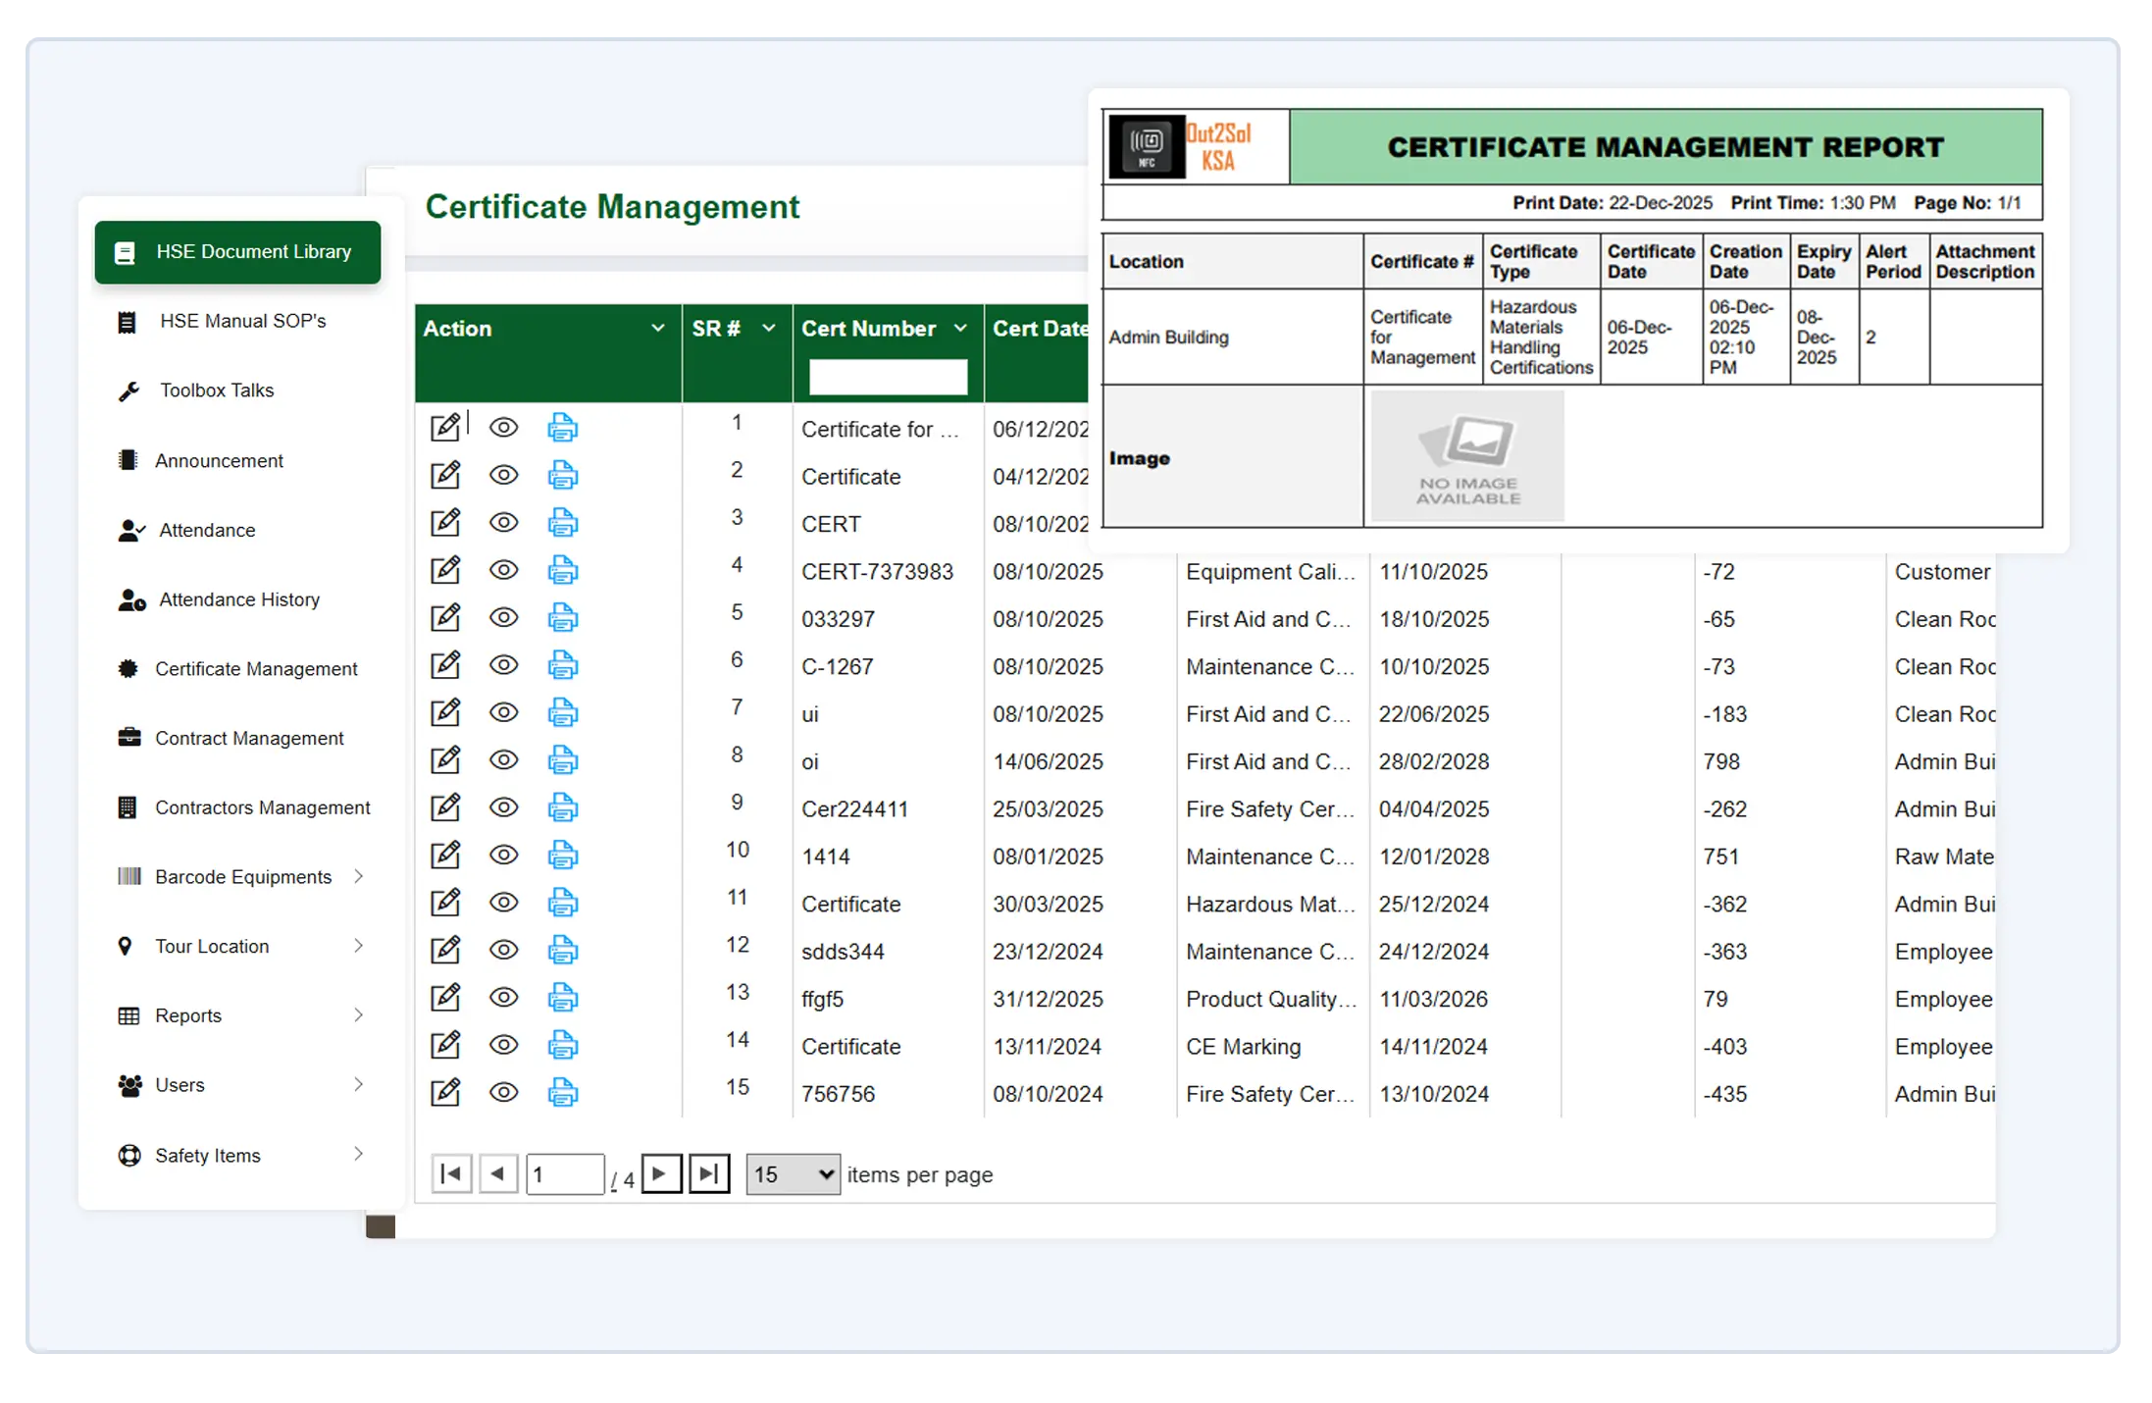The width and height of the screenshot is (2152, 1403).
Task: Click barcode icon beside Barcode Equipments
Action: click(x=128, y=876)
